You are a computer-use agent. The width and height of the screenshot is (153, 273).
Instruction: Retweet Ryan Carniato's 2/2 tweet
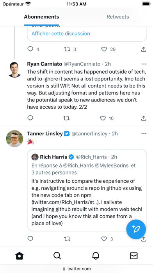[x=66, y=118]
